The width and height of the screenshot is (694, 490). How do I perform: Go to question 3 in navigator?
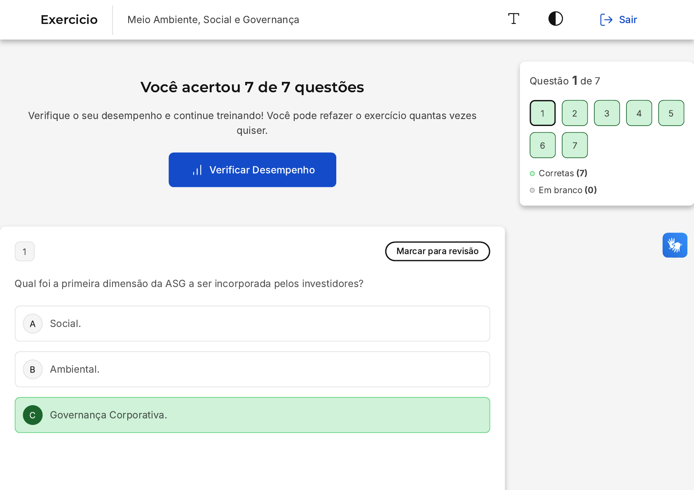(607, 113)
